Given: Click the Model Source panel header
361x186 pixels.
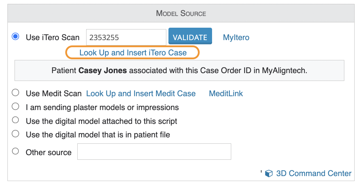Looking at the screenshot, I should 181,13.
